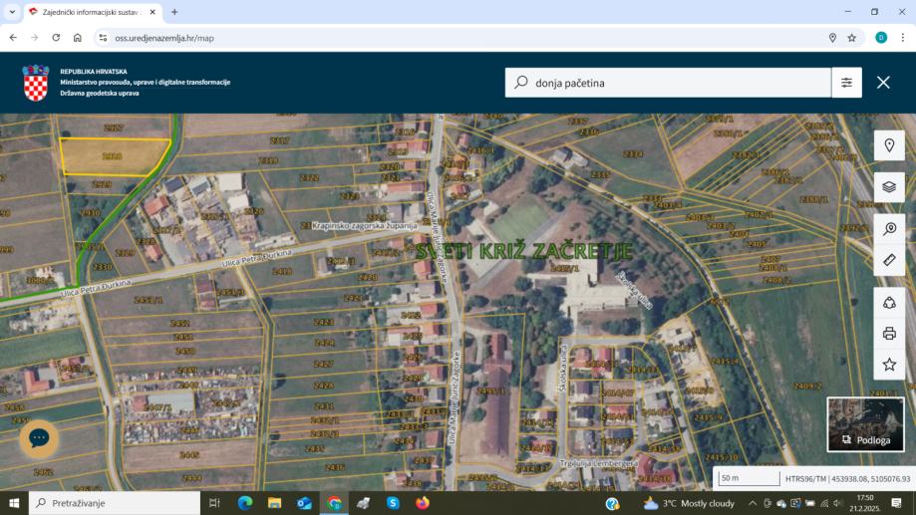Click the magnifier icon in search box

click(521, 83)
